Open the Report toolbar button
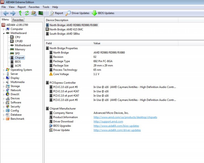Viewport: 204px width, 163px height. pyautogui.click(x=56, y=13)
